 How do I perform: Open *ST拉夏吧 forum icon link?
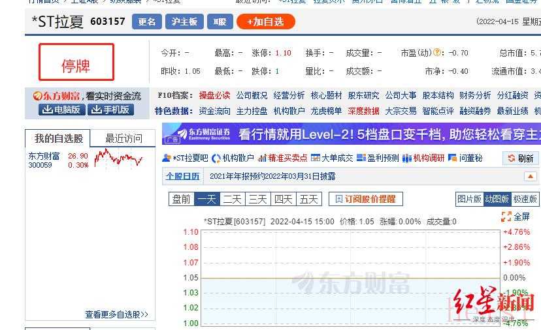coord(185,158)
